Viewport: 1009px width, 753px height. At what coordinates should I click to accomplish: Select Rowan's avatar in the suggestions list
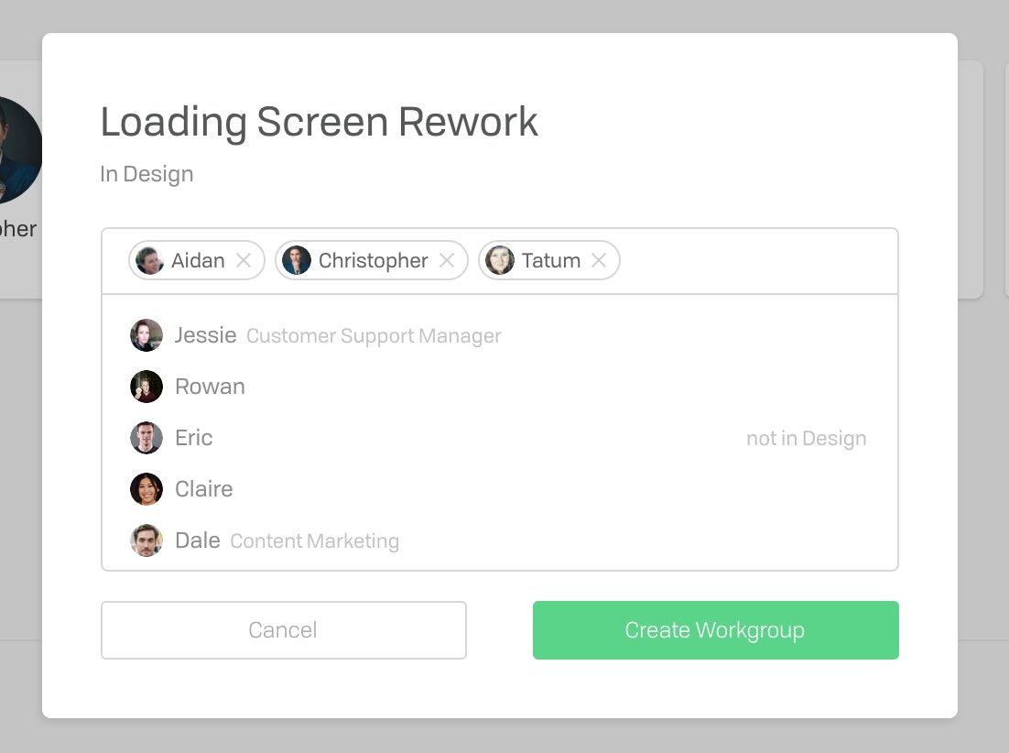tap(146, 387)
